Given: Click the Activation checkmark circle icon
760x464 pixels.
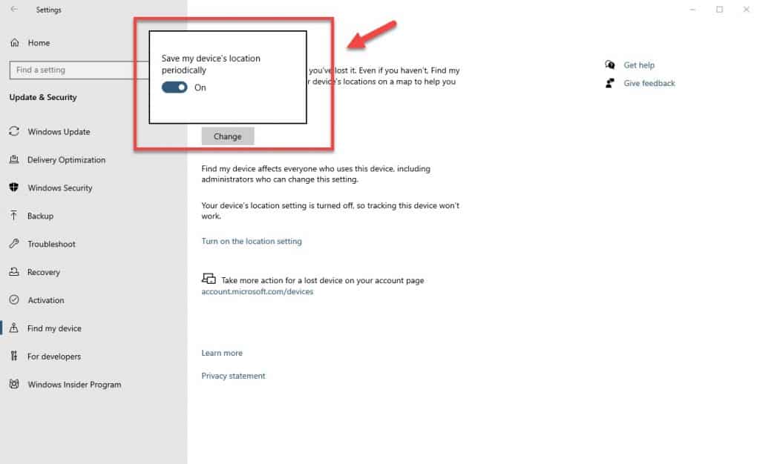Looking at the screenshot, I should click(x=14, y=299).
